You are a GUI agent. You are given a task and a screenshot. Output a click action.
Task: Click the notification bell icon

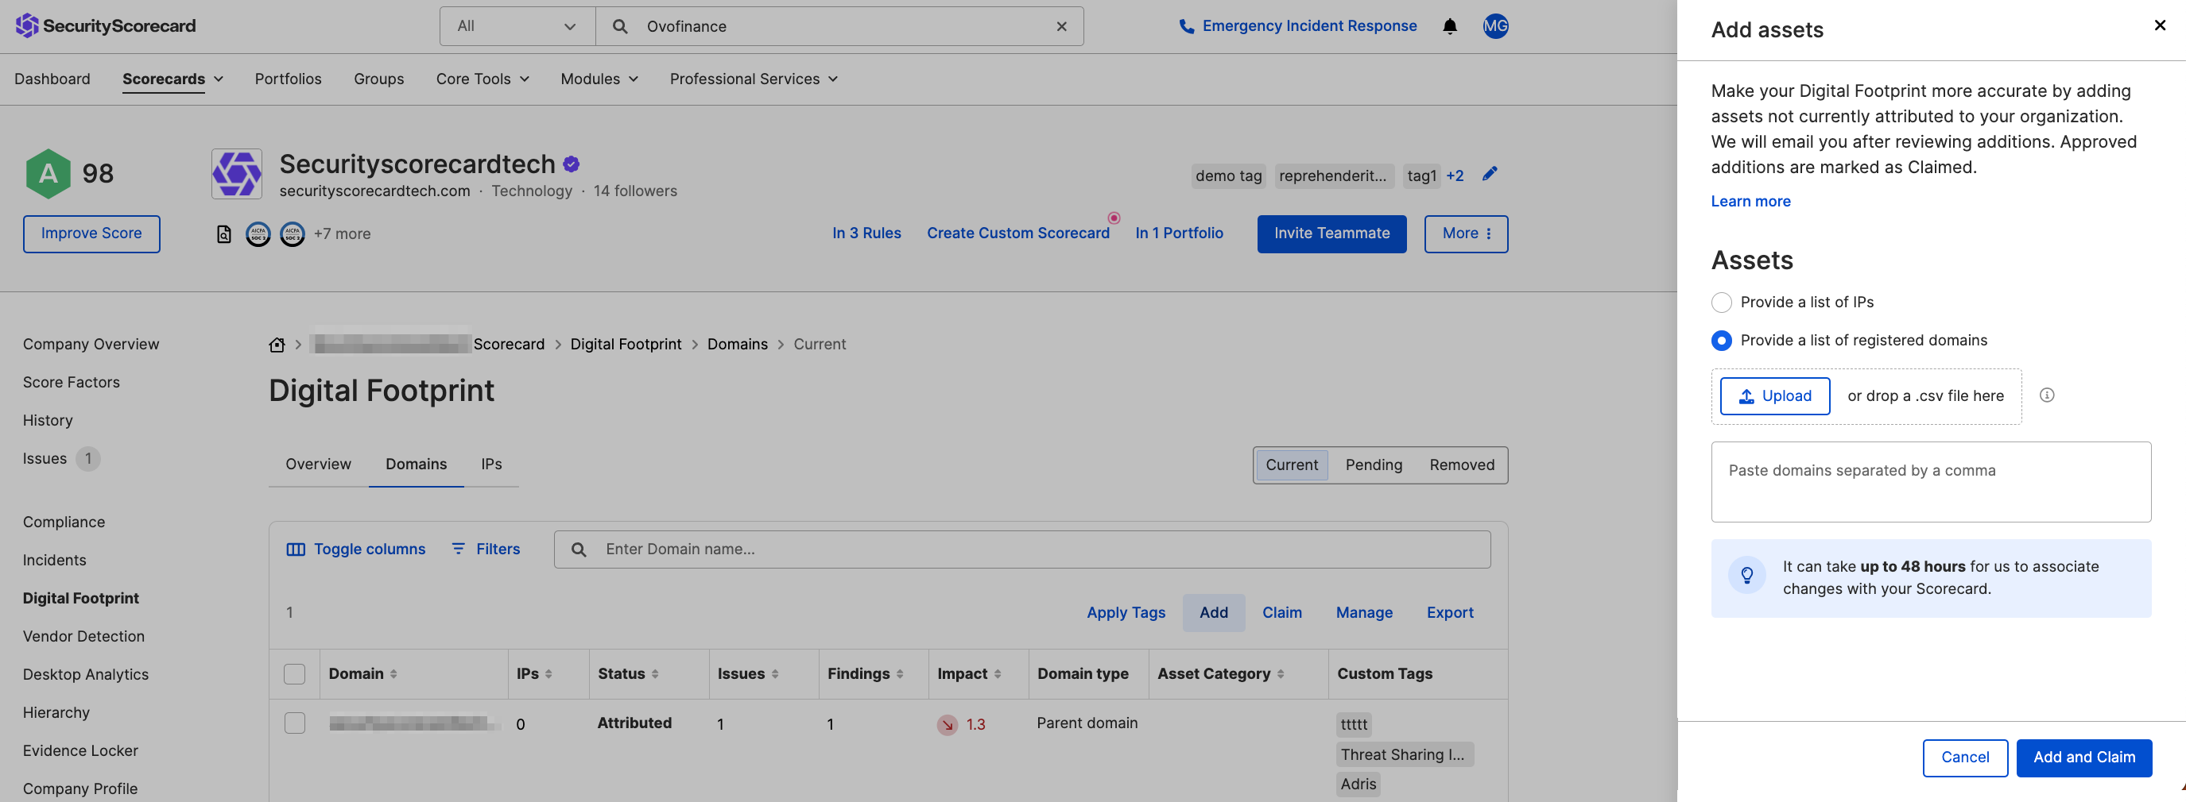click(1449, 25)
